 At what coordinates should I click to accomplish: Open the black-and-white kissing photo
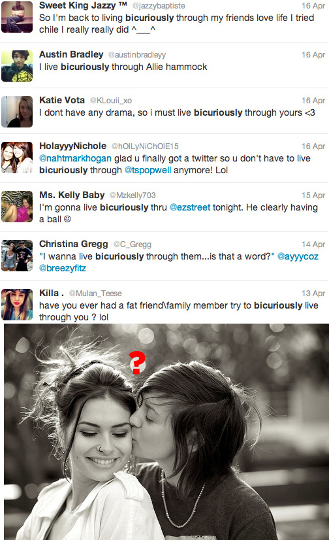[166, 432]
